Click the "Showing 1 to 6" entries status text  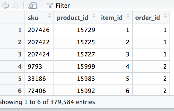(x=47, y=102)
